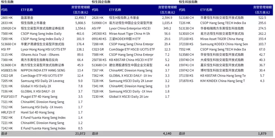Click the 7230 HK code cell

click(98, 97)
